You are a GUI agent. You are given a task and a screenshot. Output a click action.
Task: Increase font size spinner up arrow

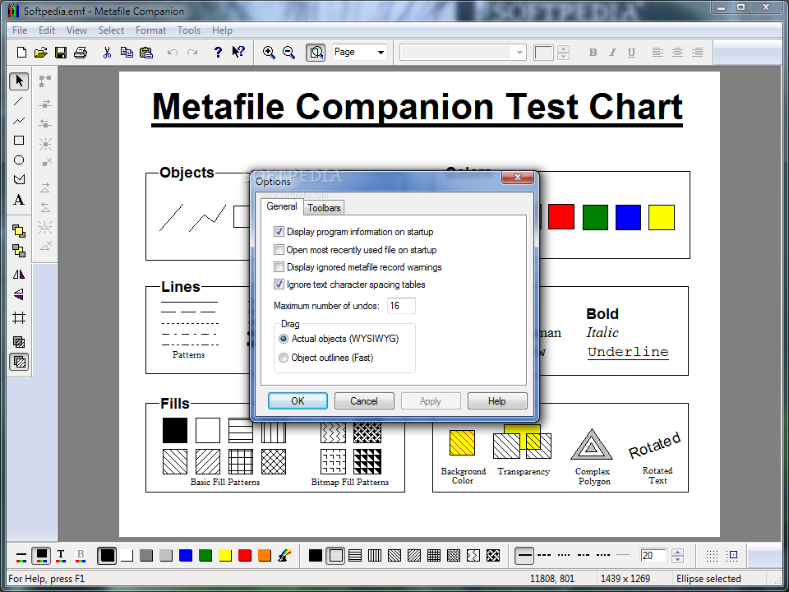click(x=564, y=49)
